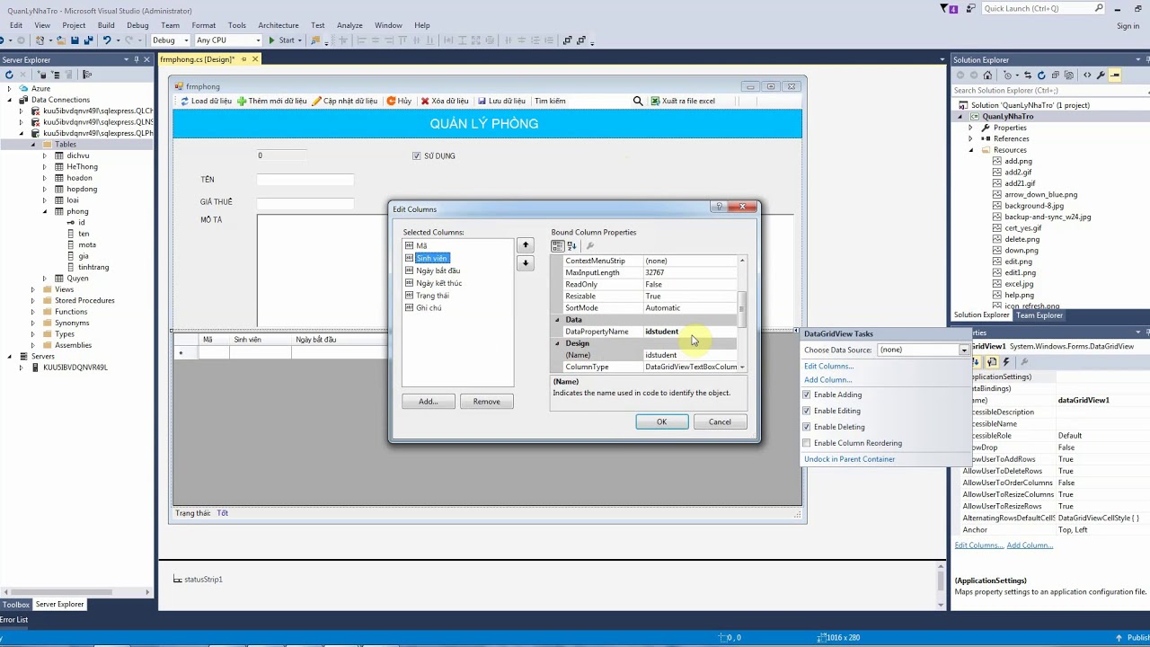Click the Add... button in Edit Columns
Viewport: 1150px width, 647px height.
pyautogui.click(x=429, y=401)
